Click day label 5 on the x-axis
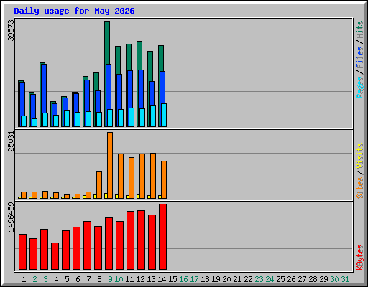Viewport: 368px width, 287px height. [x=67, y=279]
